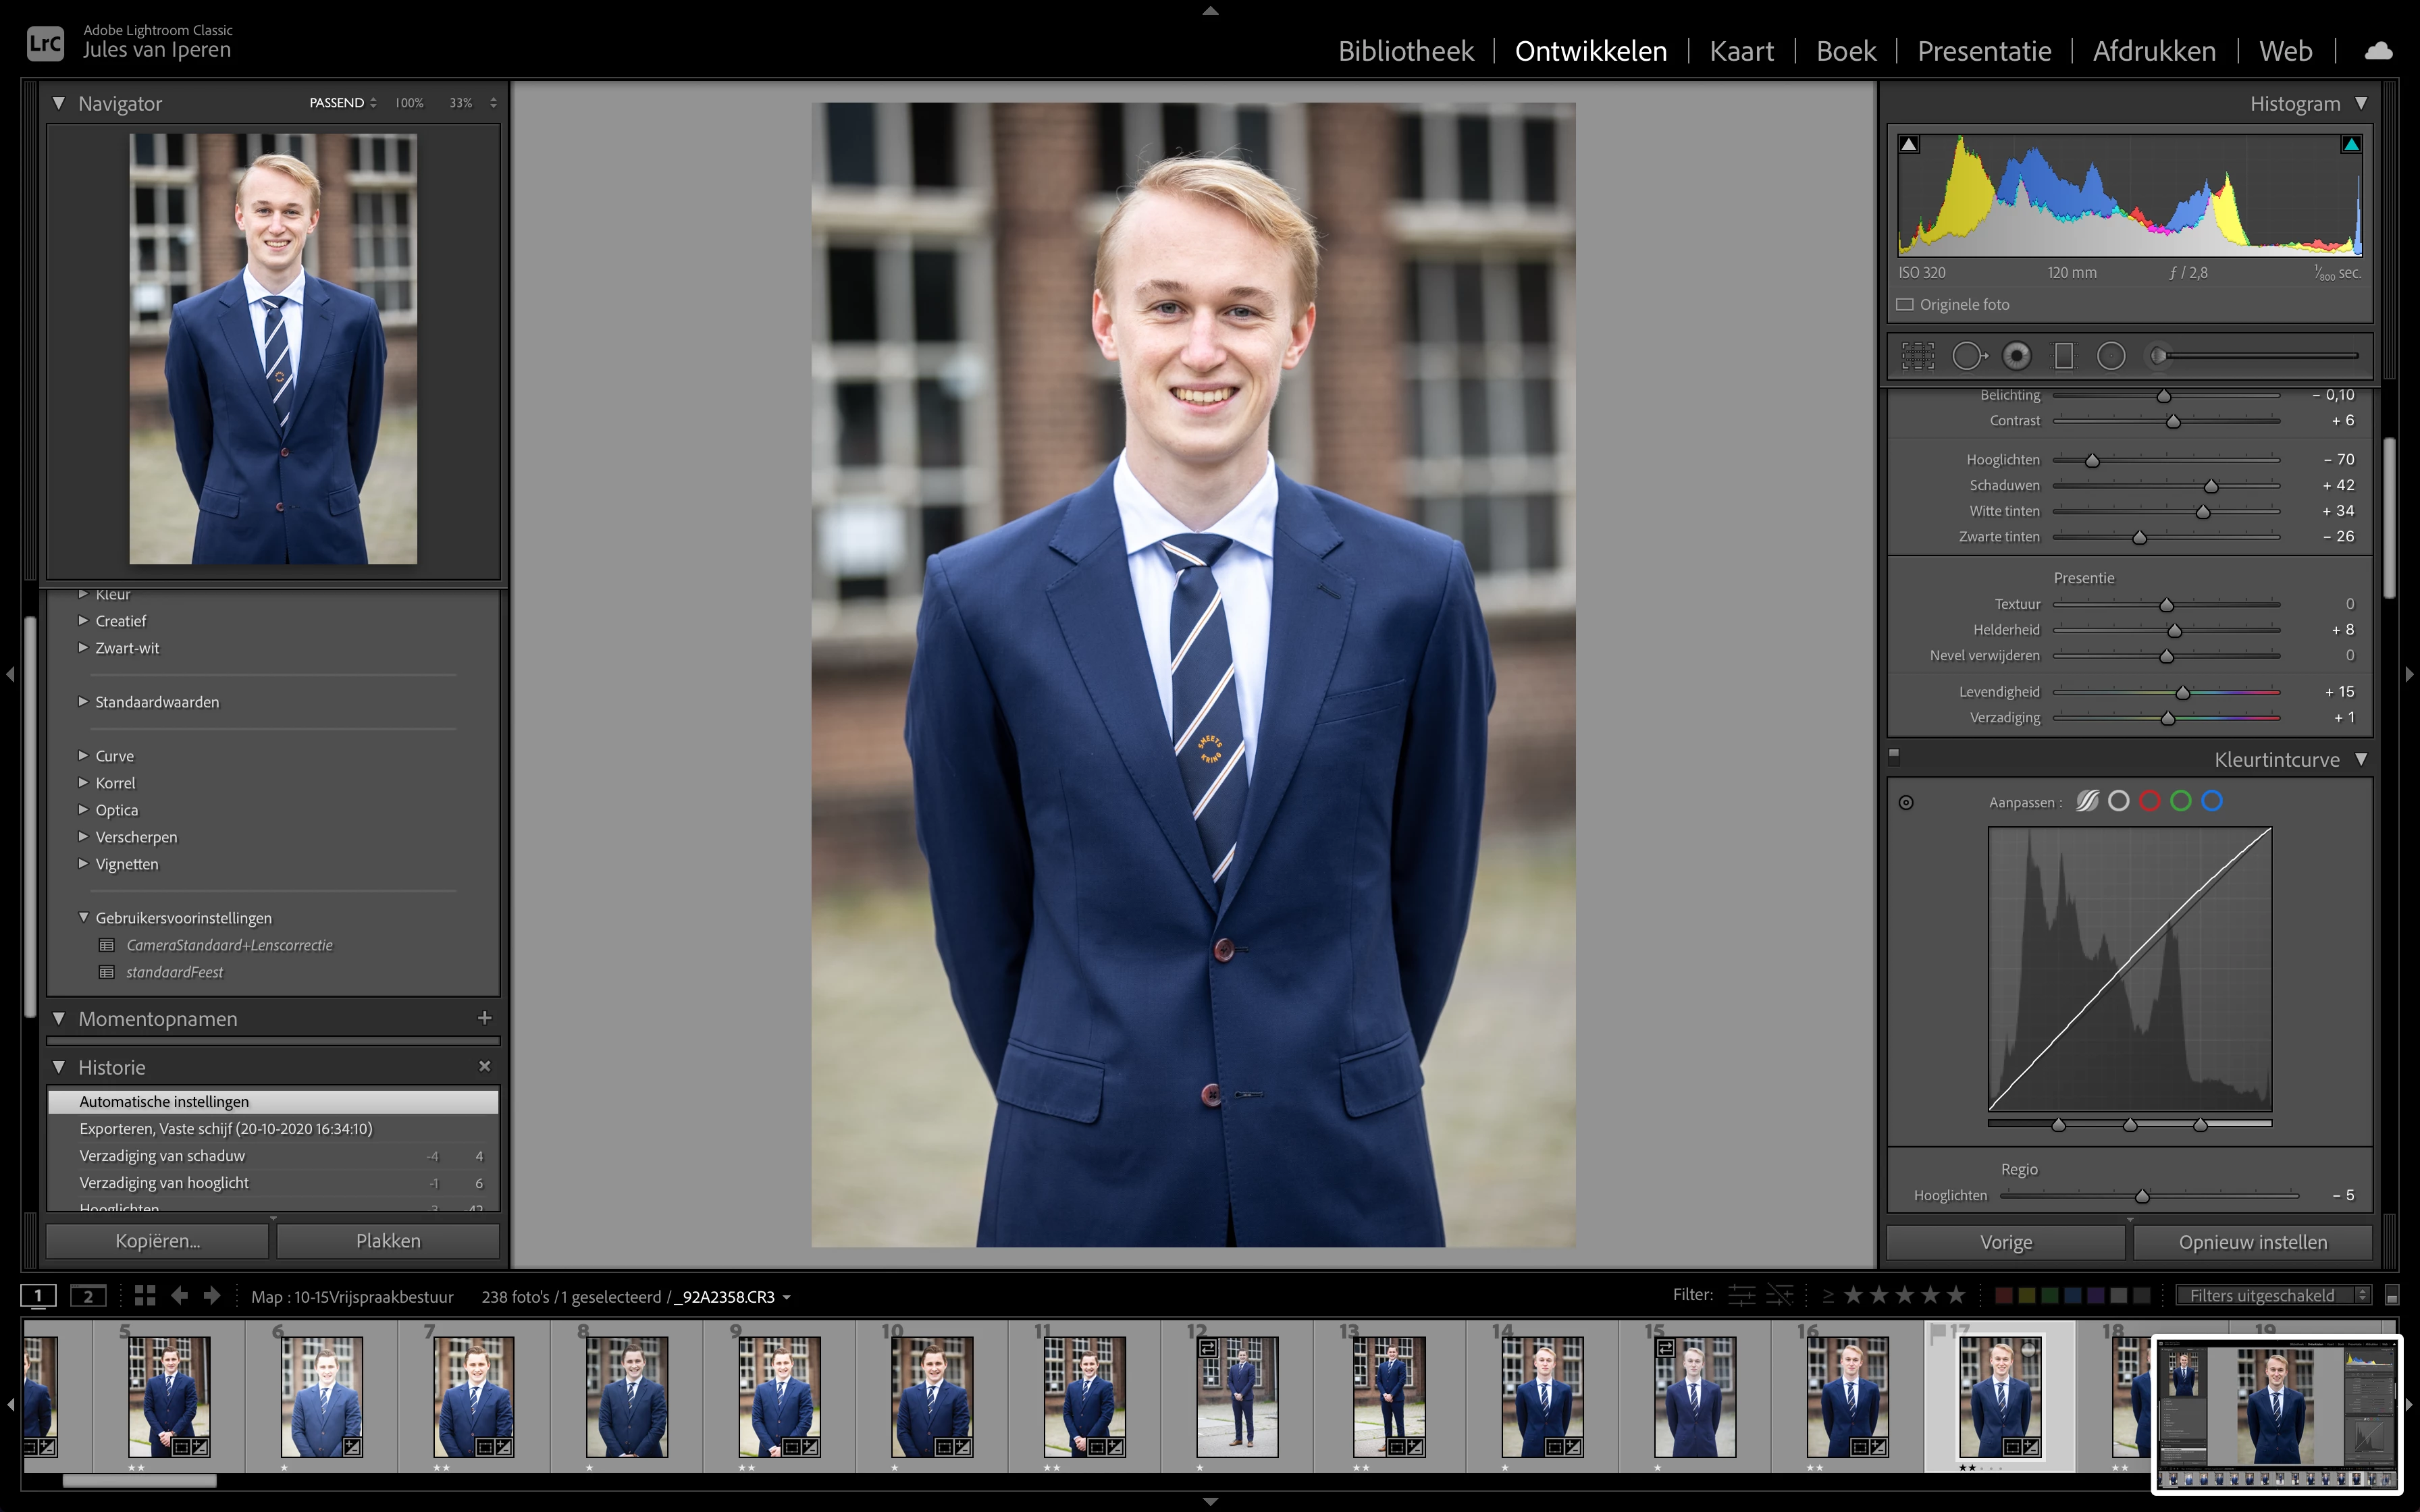Select the Graduated Filter tool
Image resolution: width=2420 pixels, height=1512 pixels.
tap(2064, 356)
